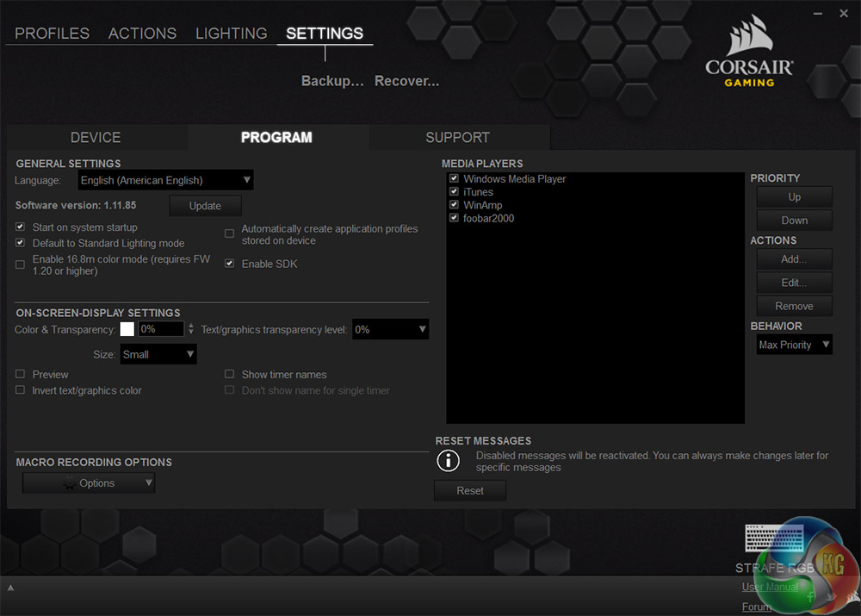This screenshot has width=861, height=616.
Task: Toggle the Enable SDK checkbox
Action: pyautogui.click(x=230, y=264)
